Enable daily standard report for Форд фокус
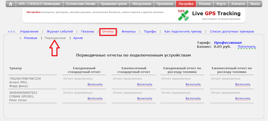This screenshot has width=268, height=121. coord(95,84)
